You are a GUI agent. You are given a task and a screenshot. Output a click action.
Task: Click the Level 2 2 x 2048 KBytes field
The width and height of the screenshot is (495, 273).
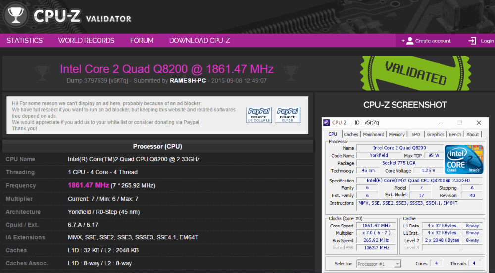click(x=442, y=240)
